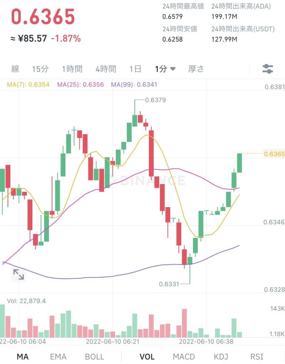Display the RSI indicator
Screen dimensions: 285x364
(256, 356)
